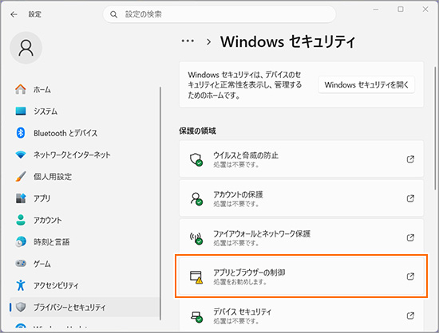Select ホーム in the sidebar
The height and width of the screenshot is (333, 439).
pyautogui.click(x=85, y=89)
